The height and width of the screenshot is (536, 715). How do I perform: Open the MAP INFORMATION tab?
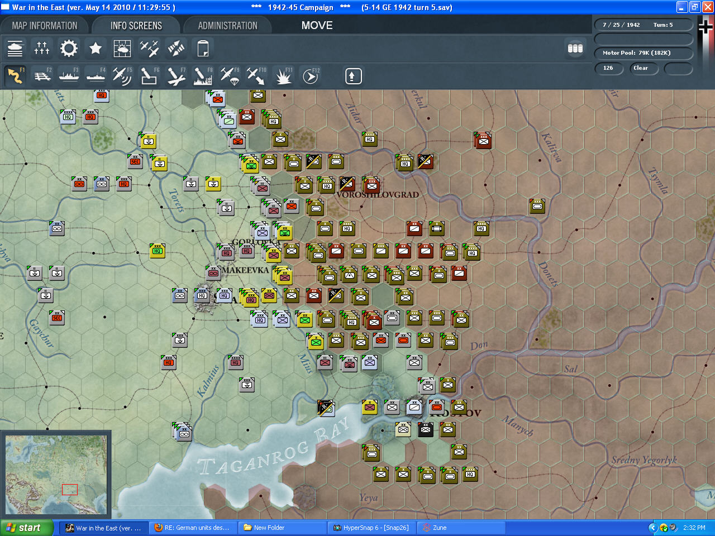click(x=45, y=26)
